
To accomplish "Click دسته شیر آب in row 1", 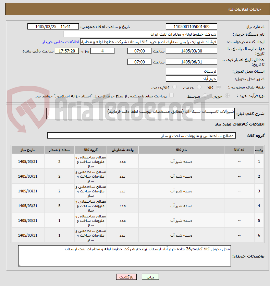I will pos(181,162).
